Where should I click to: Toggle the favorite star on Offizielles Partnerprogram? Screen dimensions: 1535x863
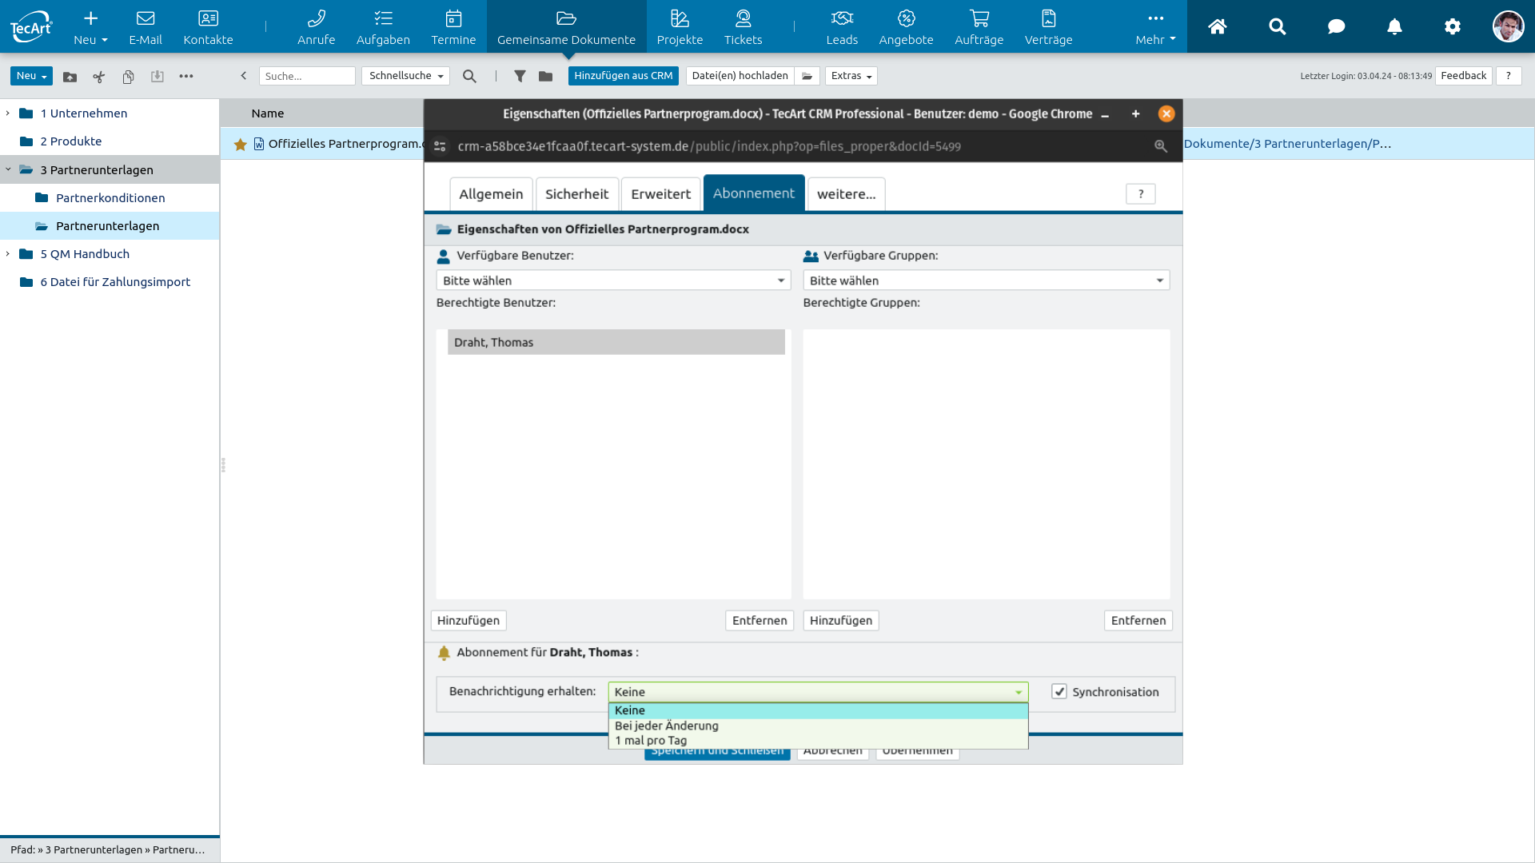click(240, 144)
